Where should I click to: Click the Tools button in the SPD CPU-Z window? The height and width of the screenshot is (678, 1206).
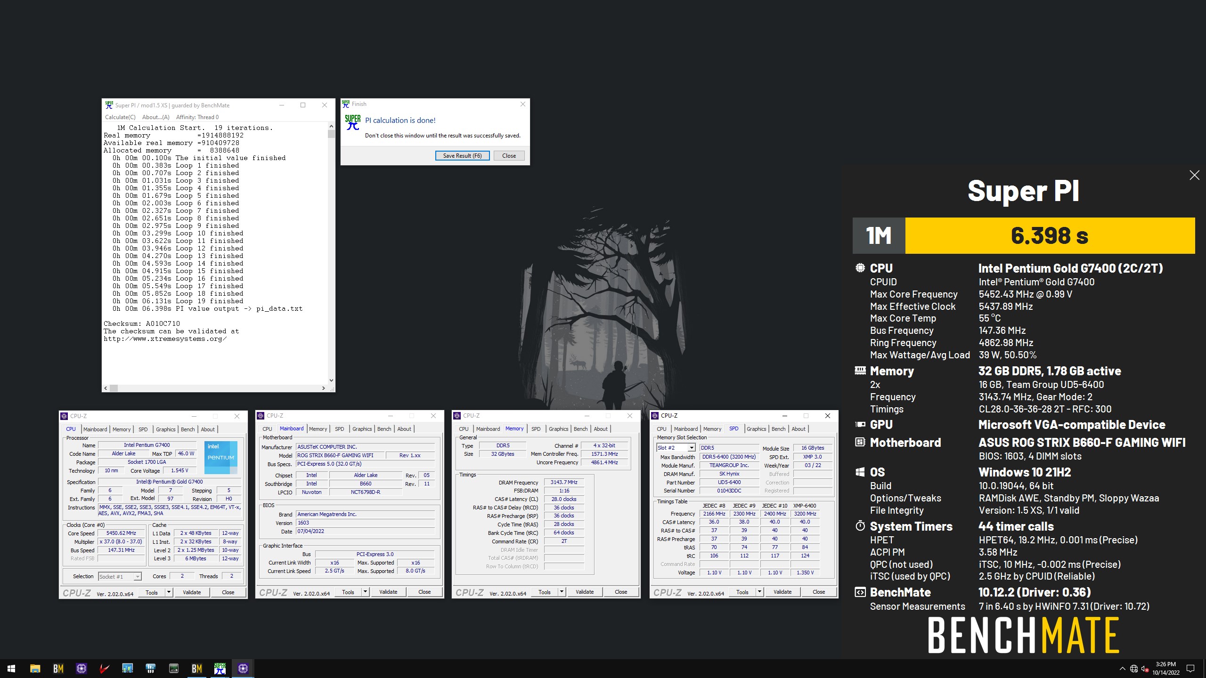(742, 592)
